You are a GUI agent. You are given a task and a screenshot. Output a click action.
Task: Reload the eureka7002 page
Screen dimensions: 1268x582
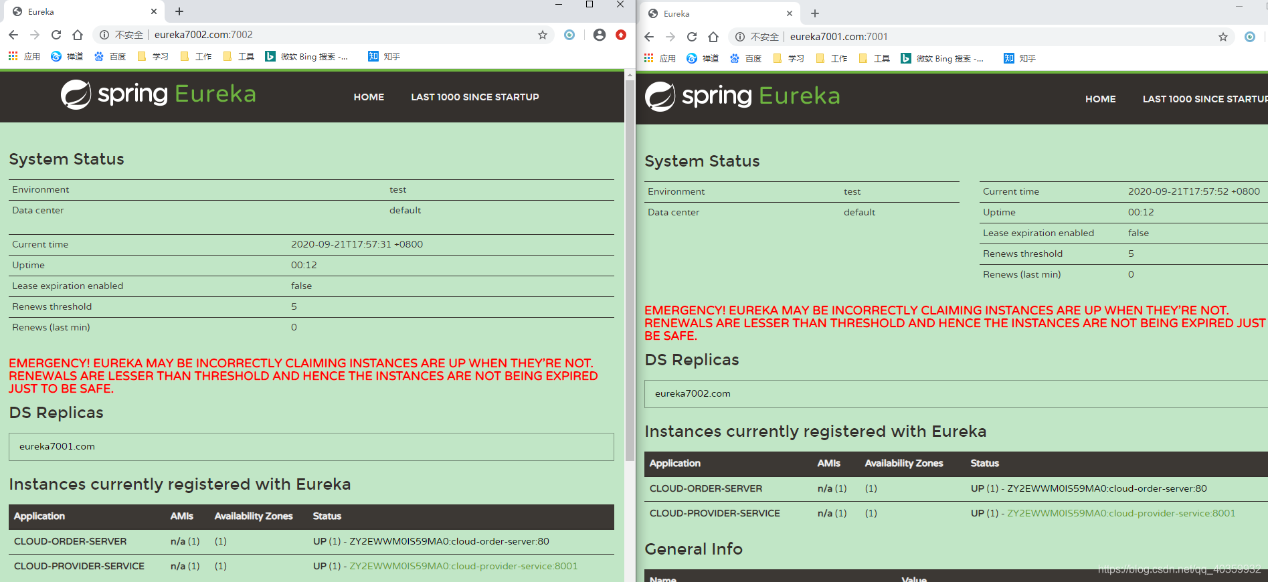click(x=56, y=35)
